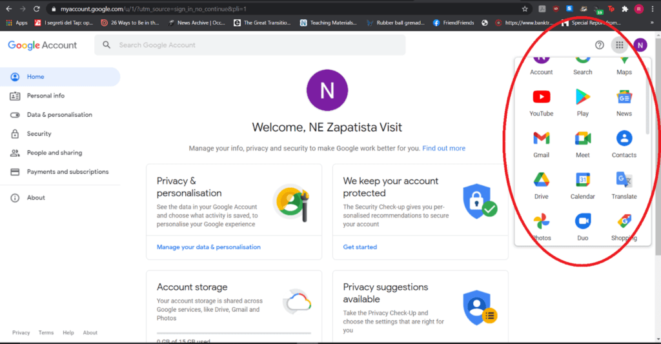Open Personal info section
This screenshot has width=661, height=344.
point(60,96)
